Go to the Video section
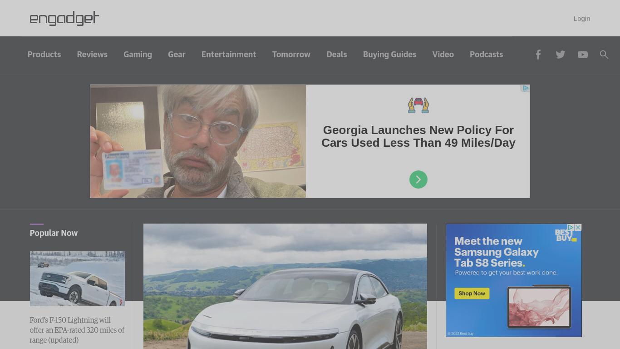 point(443,55)
